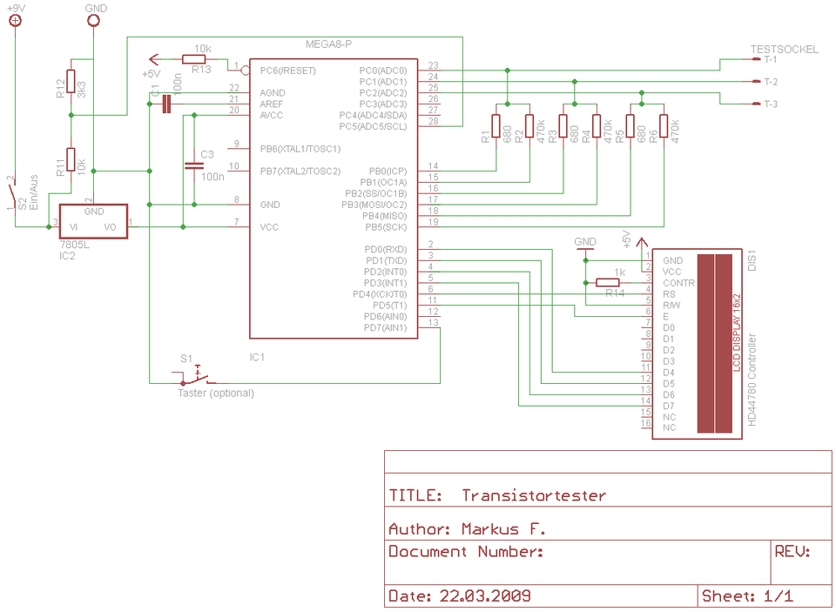
Task: Click the TITLE Transistortester field
Action: [608, 496]
